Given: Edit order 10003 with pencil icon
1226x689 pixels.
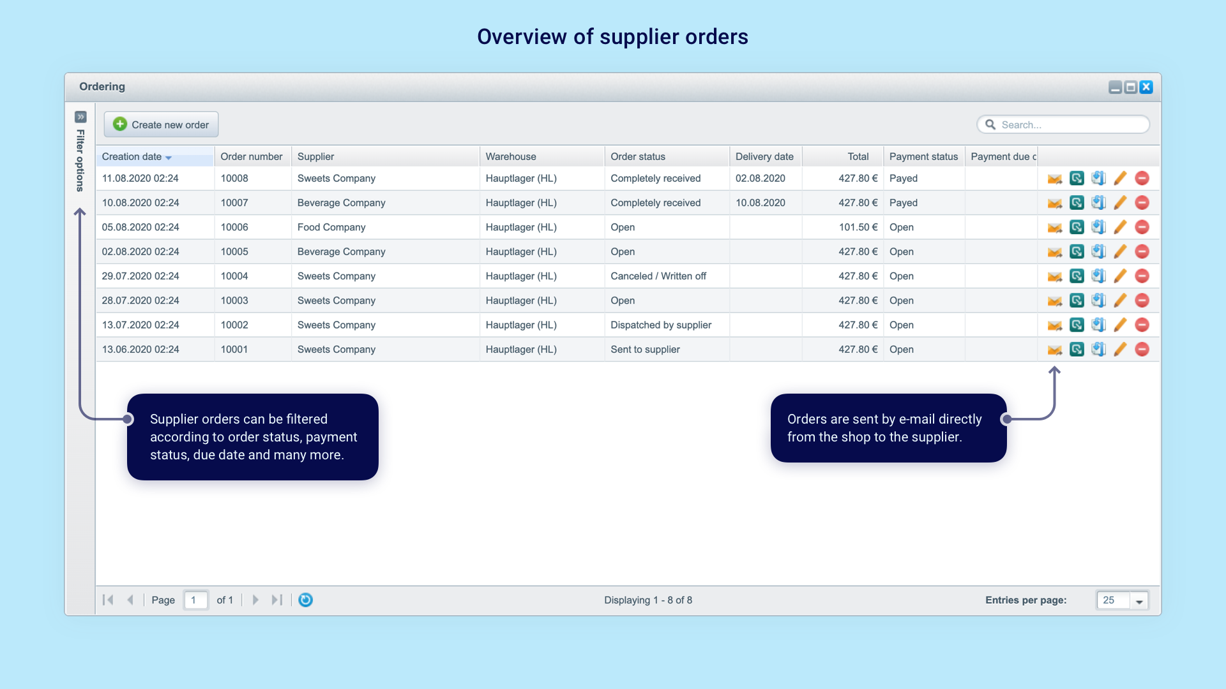Looking at the screenshot, I should pyautogui.click(x=1120, y=300).
